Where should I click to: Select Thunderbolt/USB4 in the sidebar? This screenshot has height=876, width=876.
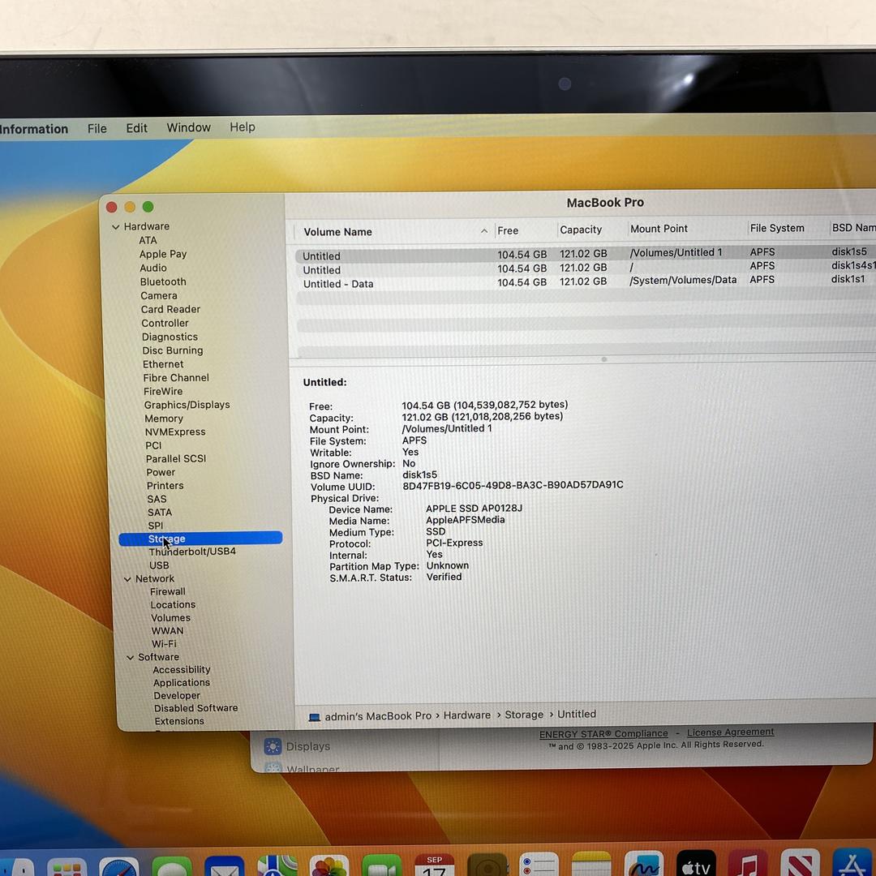[192, 552]
